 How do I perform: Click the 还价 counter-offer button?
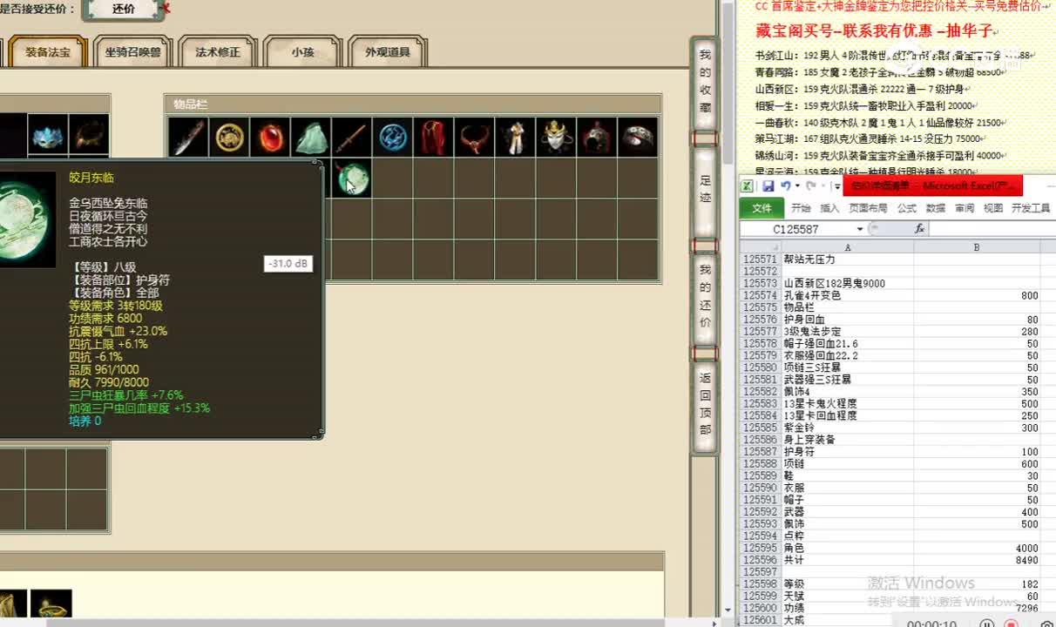pyautogui.click(x=123, y=10)
